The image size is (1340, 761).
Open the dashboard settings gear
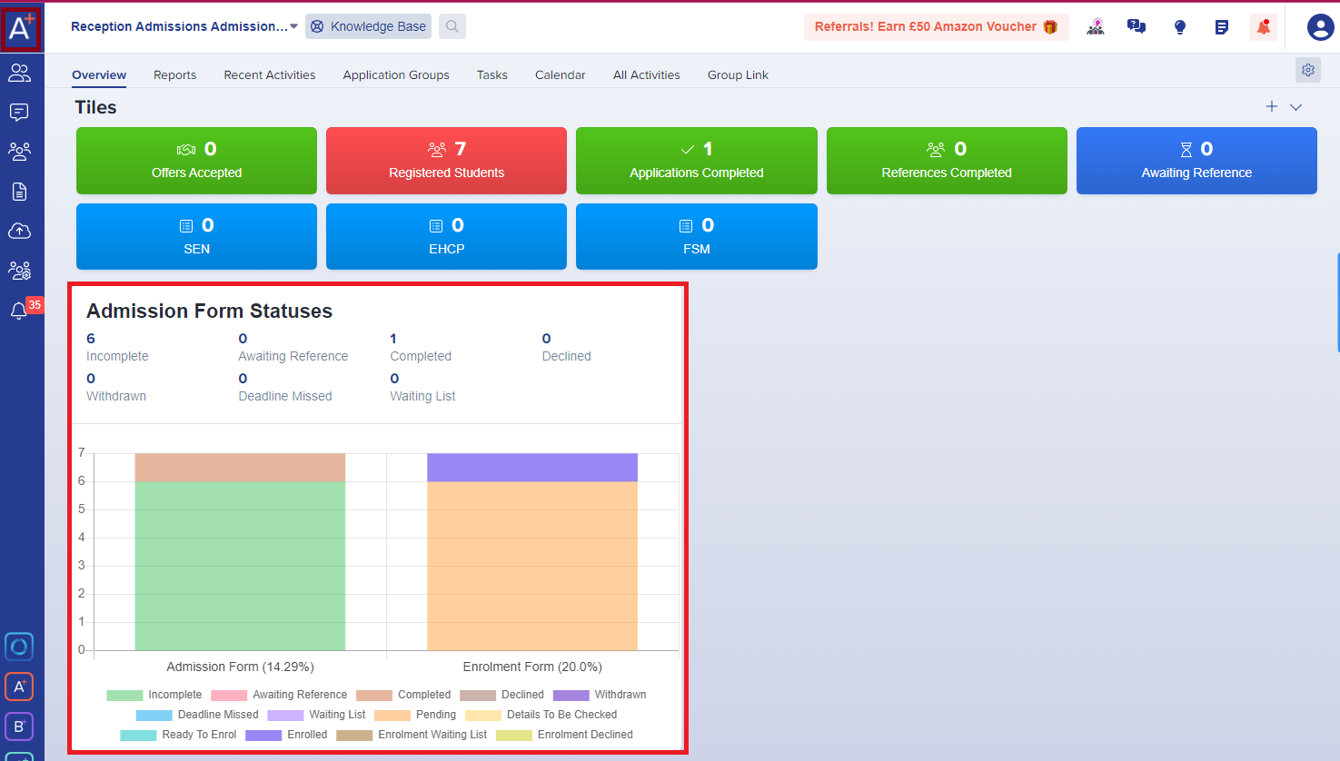(x=1308, y=70)
